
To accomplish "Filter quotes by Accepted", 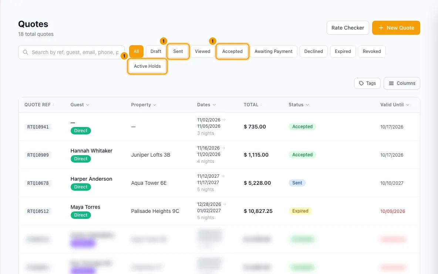I will (x=232, y=51).
